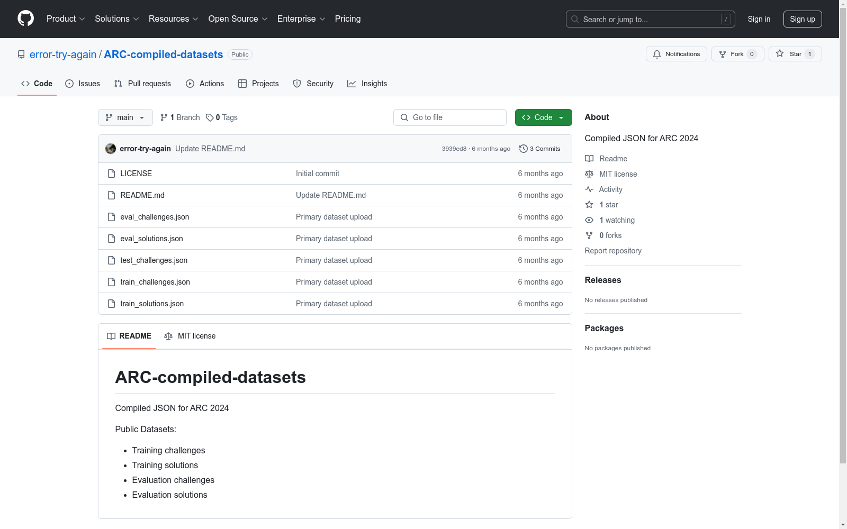This screenshot has height=529, width=847.
Task: Click the magnifier icon in header search
Action: 575,19
